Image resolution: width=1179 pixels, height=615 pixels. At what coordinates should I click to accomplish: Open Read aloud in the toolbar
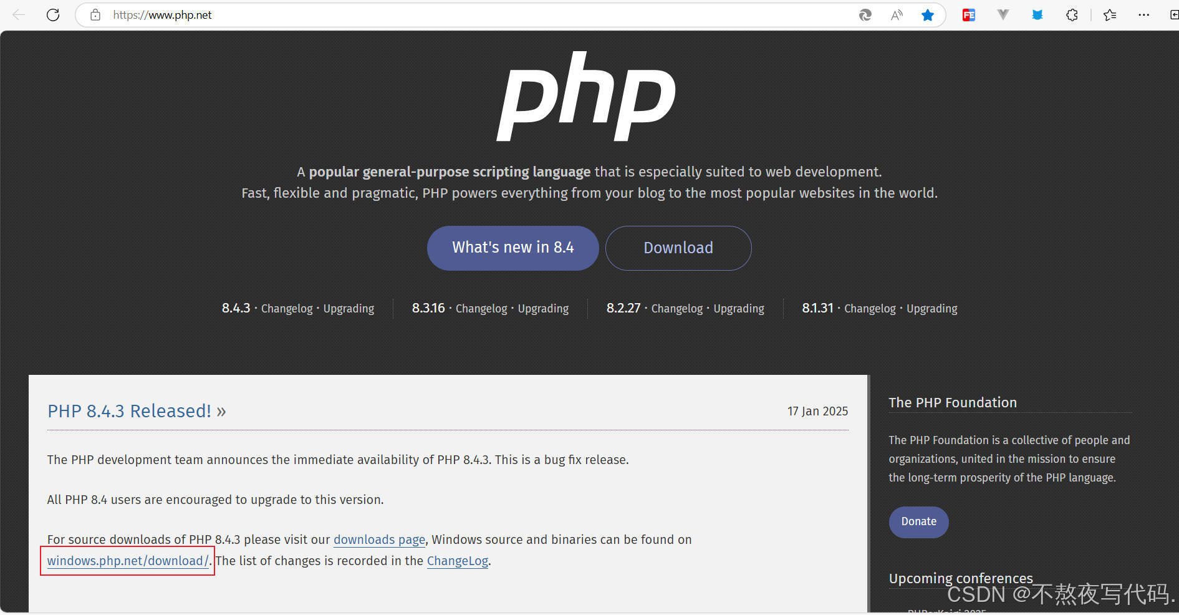click(896, 14)
